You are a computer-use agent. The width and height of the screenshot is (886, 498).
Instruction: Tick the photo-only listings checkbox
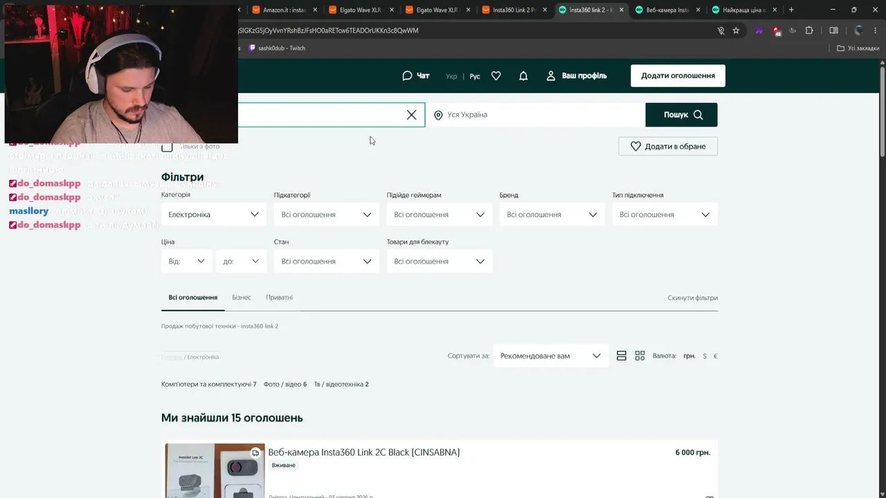click(167, 147)
